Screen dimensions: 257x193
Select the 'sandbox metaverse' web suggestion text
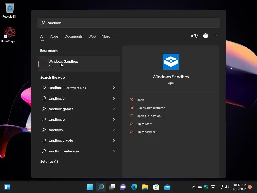click(64, 151)
